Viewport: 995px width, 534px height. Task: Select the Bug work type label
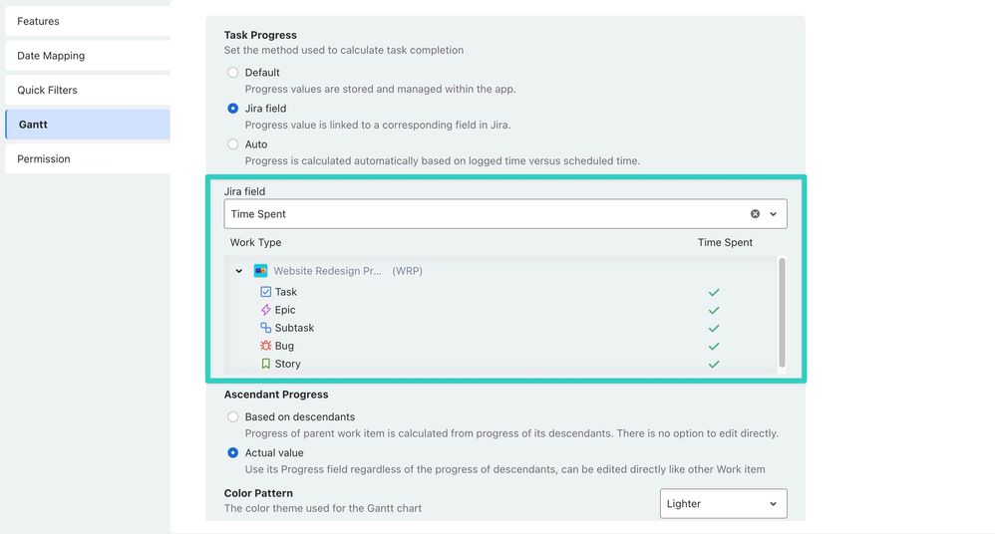point(284,346)
